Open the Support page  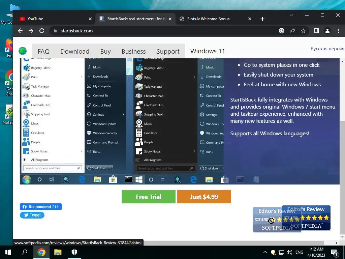(168, 51)
